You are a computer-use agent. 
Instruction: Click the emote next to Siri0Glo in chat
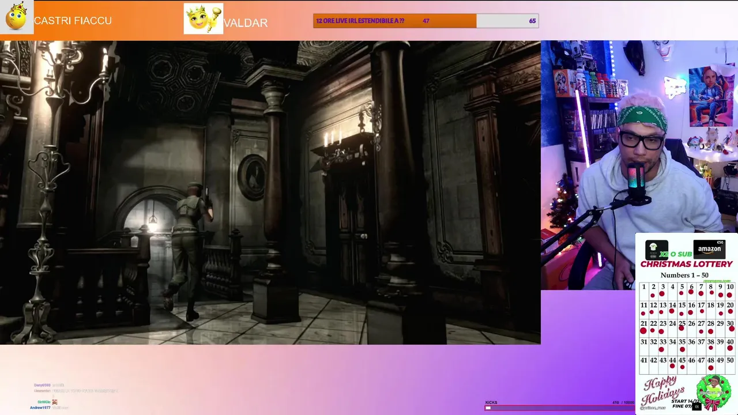point(55,402)
